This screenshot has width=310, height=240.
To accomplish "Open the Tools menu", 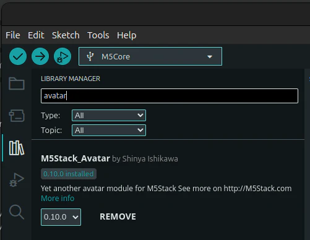I will [98, 35].
